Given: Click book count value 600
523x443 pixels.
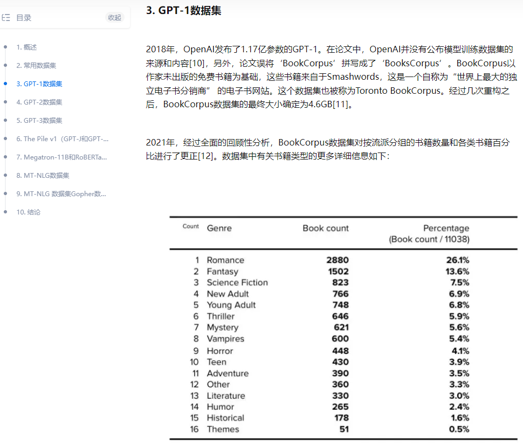Looking at the screenshot, I should (340, 338).
